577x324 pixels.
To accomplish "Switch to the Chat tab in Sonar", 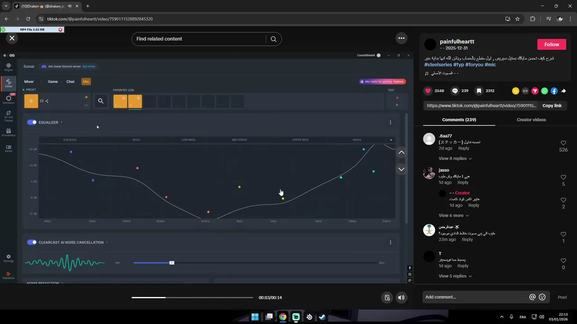I will [x=70, y=81].
